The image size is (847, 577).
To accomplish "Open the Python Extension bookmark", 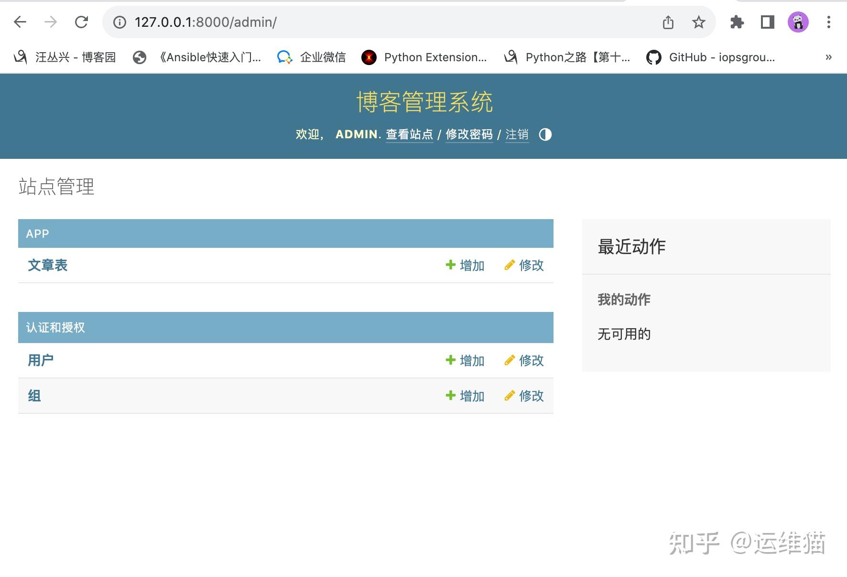I will tap(424, 57).
